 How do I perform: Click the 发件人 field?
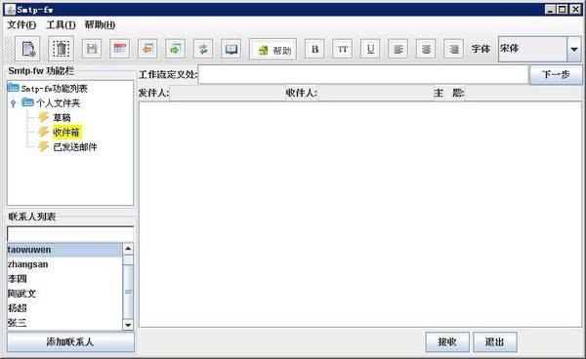[227, 93]
